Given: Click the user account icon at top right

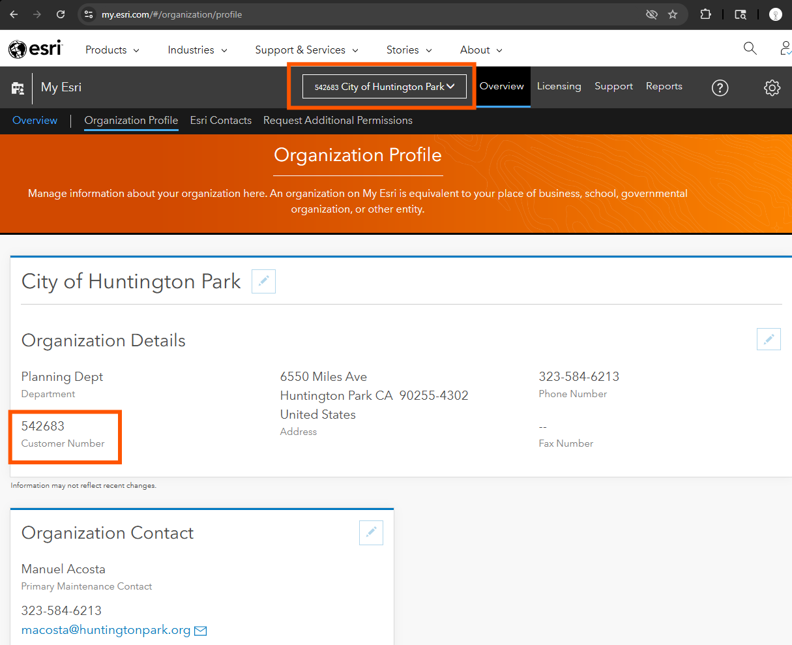Looking at the screenshot, I should [x=785, y=48].
